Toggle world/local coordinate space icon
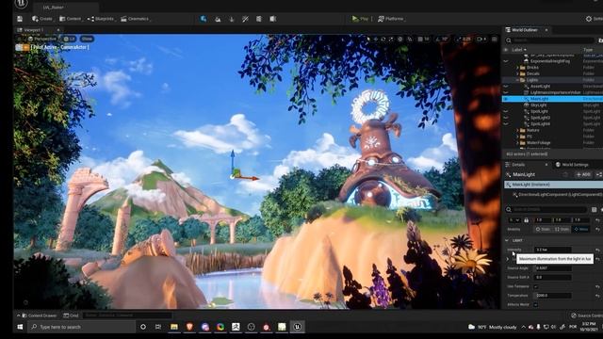The height and width of the screenshot is (339, 603). click(400, 40)
